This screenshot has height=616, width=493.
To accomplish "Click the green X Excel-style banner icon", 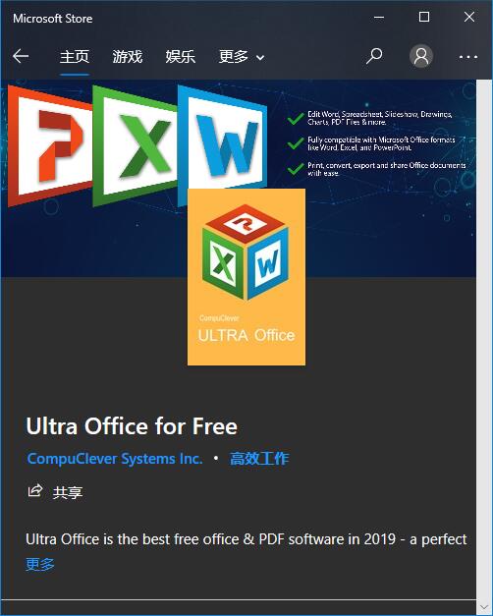I will point(135,145).
